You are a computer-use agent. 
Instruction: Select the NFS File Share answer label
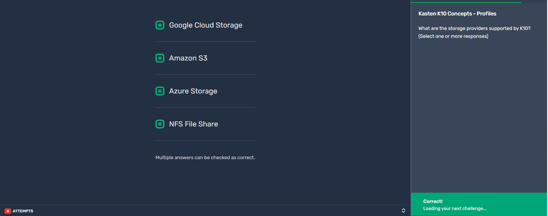pos(194,124)
